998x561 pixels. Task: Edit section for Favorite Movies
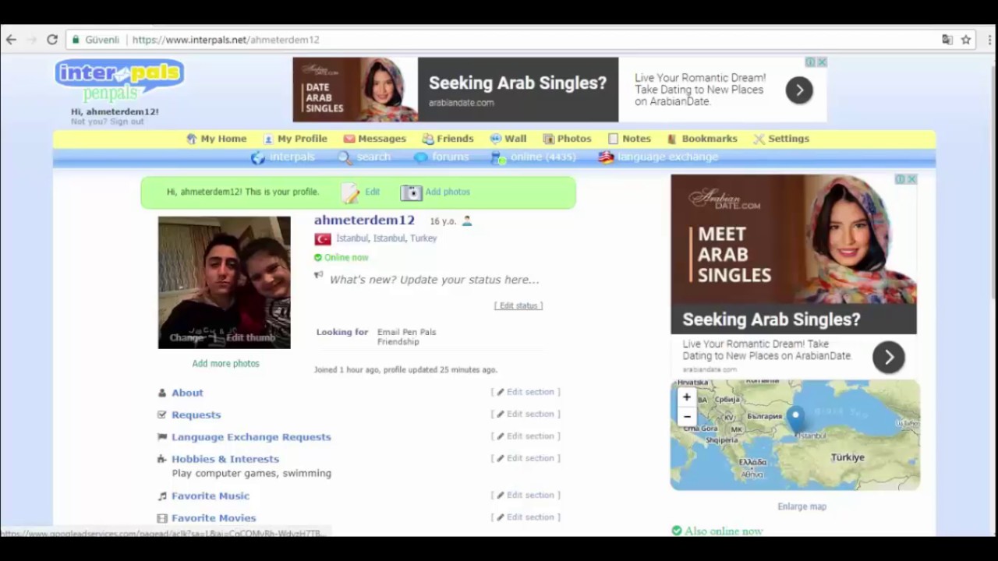[x=526, y=517]
